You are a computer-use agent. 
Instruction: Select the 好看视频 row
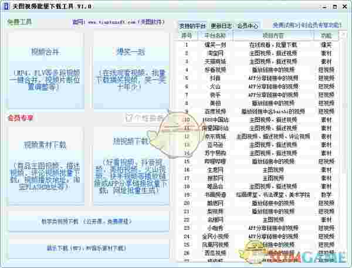[x=258, y=70]
